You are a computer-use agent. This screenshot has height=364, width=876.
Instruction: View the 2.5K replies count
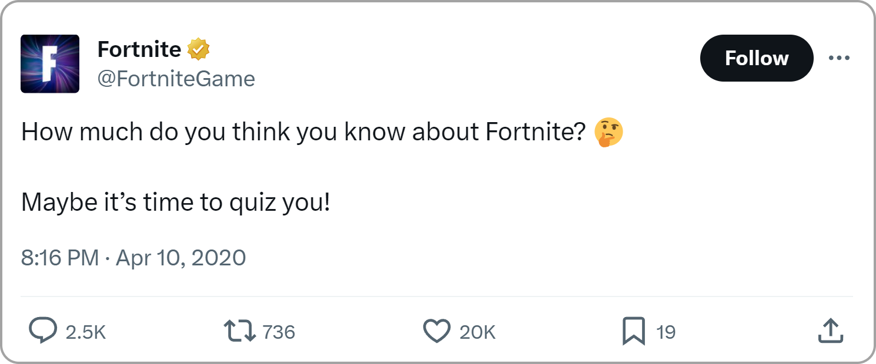pos(86,332)
